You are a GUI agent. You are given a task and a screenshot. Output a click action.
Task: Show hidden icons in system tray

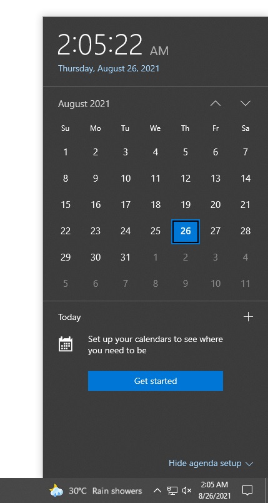pyautogui.click(x=157, y=490)
